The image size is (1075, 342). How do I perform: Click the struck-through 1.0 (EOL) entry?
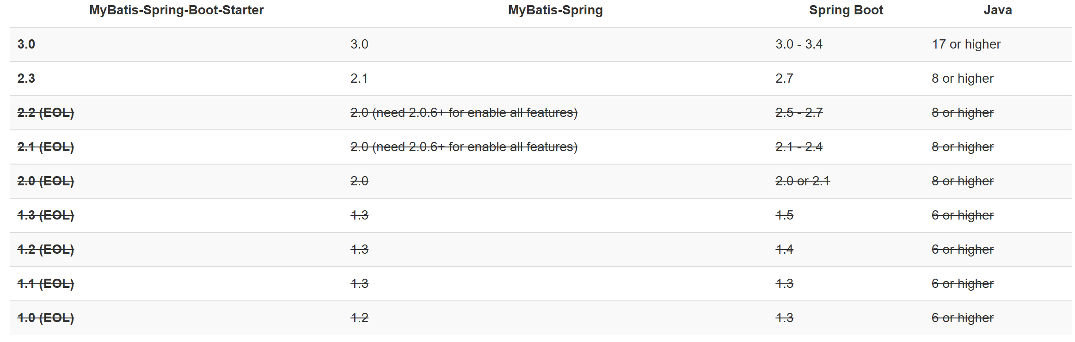point(46,318)
